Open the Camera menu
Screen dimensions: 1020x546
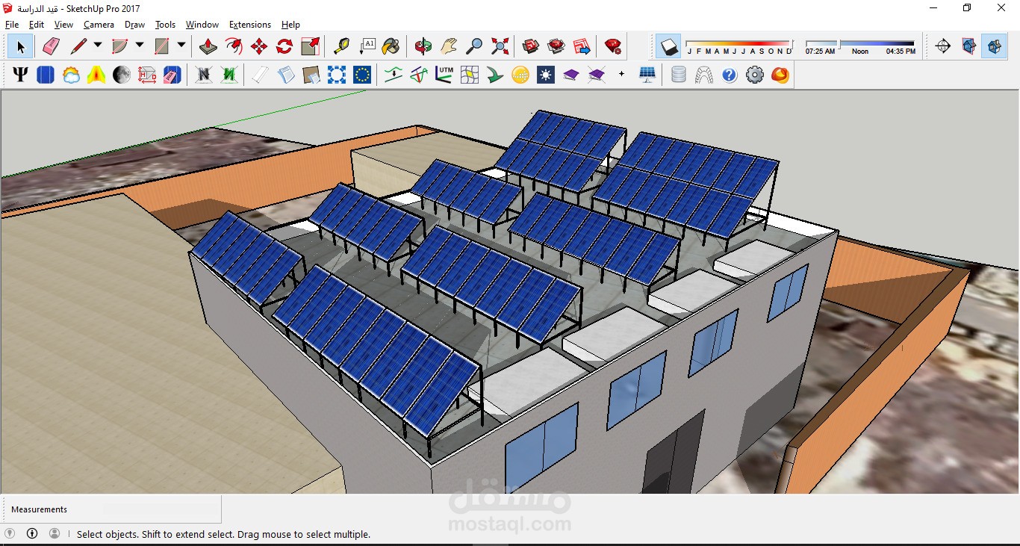coord(99,25)
